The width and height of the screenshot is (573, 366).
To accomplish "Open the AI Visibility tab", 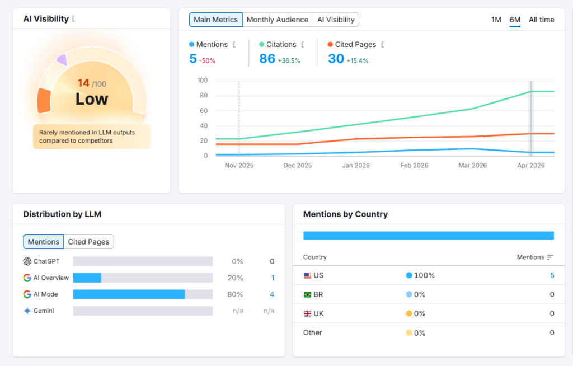I will coord(336,19).
